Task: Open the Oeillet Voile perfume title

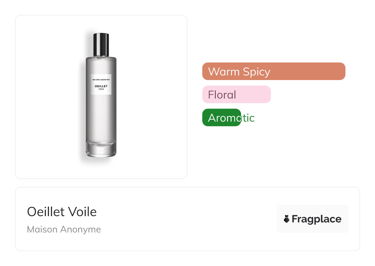Action: [x=62, y=212]
